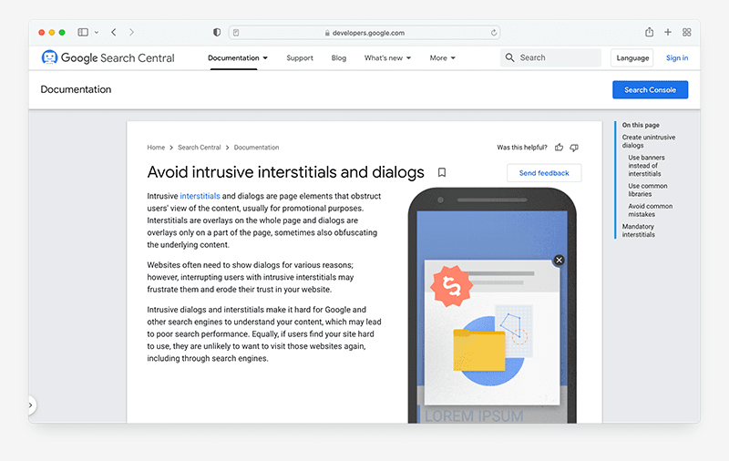This screenshot has width=729, height=461.
Task: Click the phone illustration image
Action: click(x=492, y=305)
